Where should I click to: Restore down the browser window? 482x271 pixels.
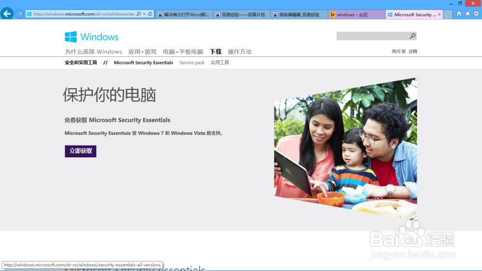click(460, 4)
